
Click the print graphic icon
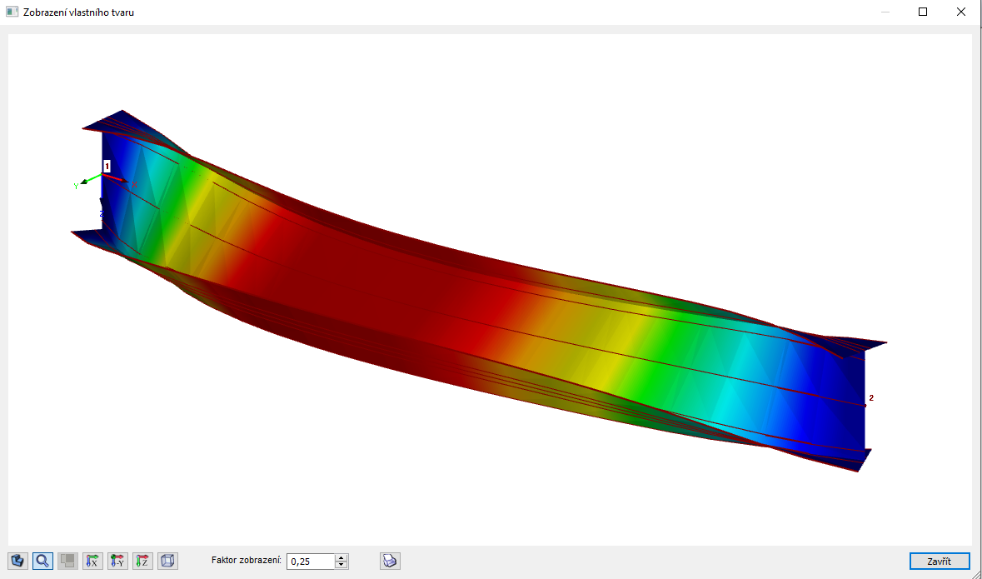coord(390,561)
